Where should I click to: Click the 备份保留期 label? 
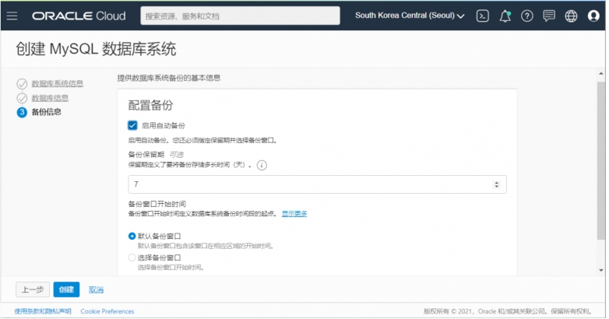(146, 155)
